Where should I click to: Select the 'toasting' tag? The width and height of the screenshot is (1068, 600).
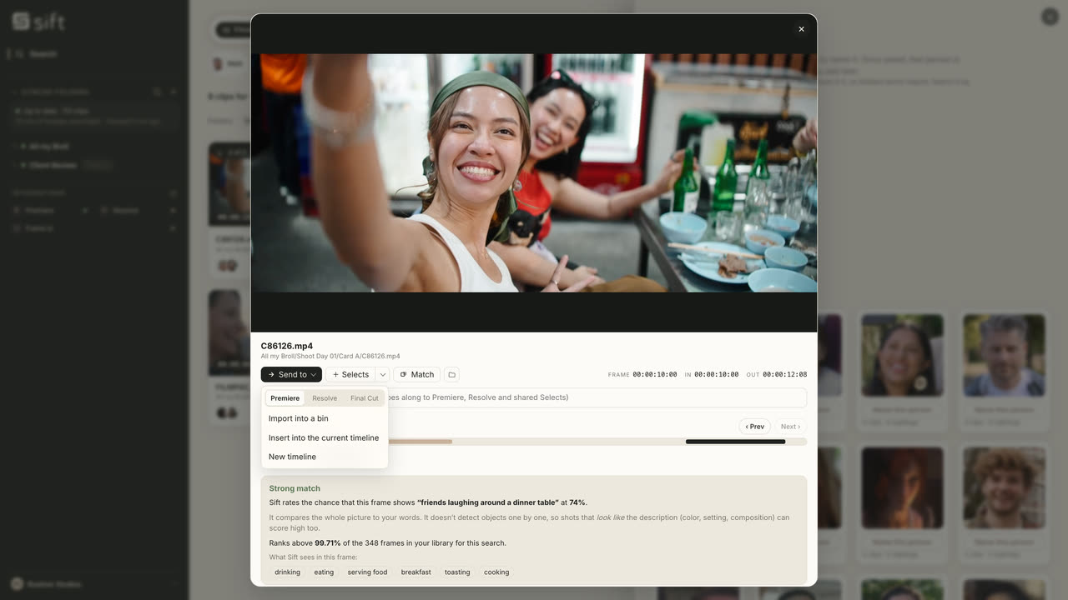pos(457,572)
